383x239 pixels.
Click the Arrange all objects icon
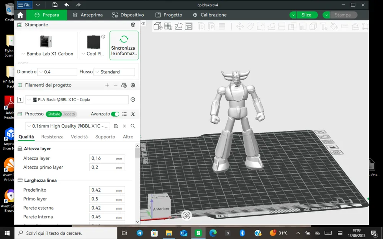click(188, 26)
